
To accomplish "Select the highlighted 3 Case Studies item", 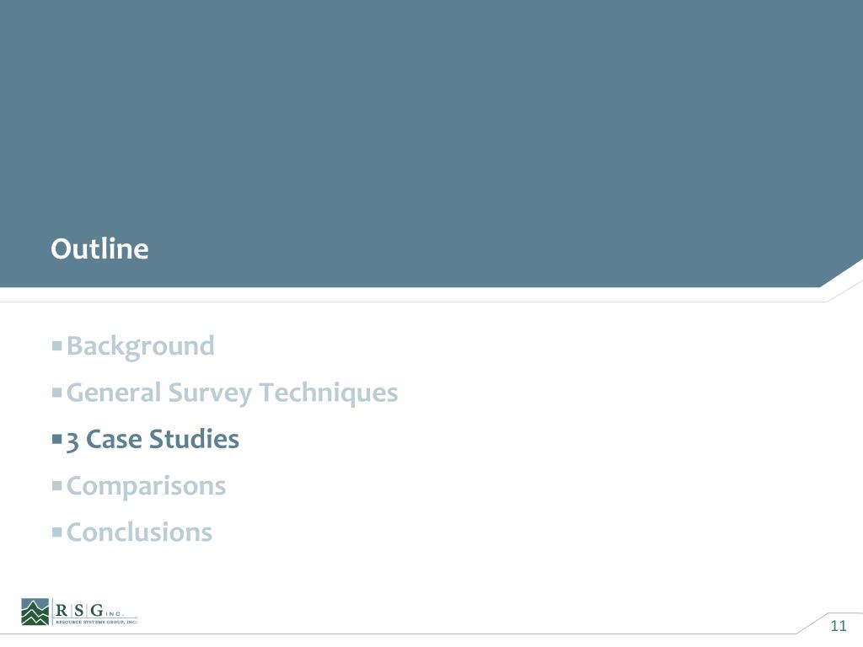I will 153,440.
